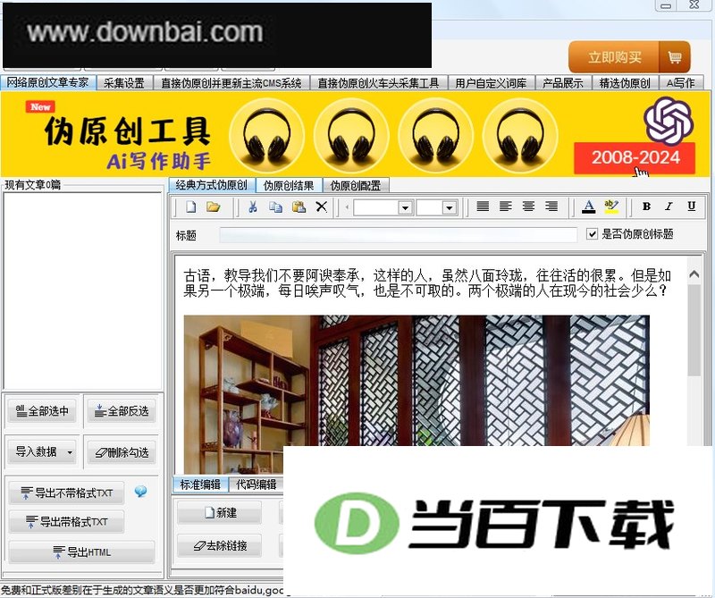Switch to 伪原创配置 tab
Image resolution: width=715 pixels, height=598 pixels.
pos(356,185)
